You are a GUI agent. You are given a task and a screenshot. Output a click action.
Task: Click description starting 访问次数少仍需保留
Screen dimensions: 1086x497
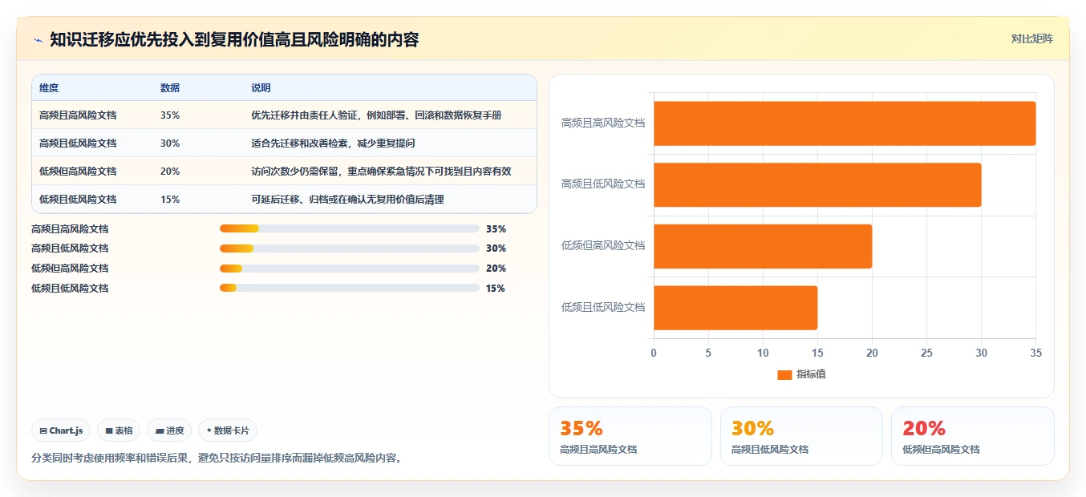pos(381,172)
